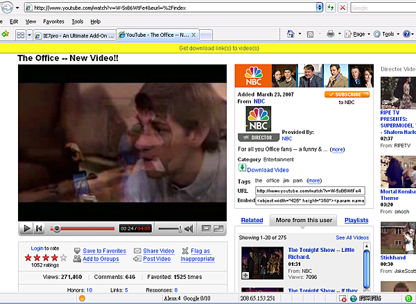Click the refresh page icon

(330, 8)
